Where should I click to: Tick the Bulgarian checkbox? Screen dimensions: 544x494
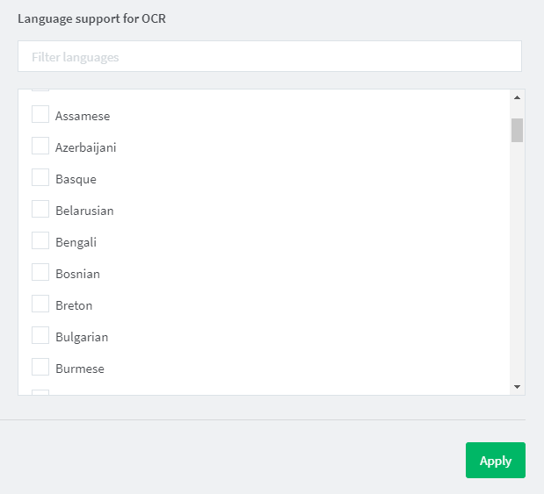click(x=40, y=335)
